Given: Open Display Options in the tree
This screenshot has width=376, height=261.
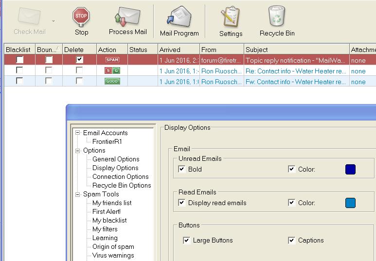Looking at the screenshot, I should click(115, 168).
